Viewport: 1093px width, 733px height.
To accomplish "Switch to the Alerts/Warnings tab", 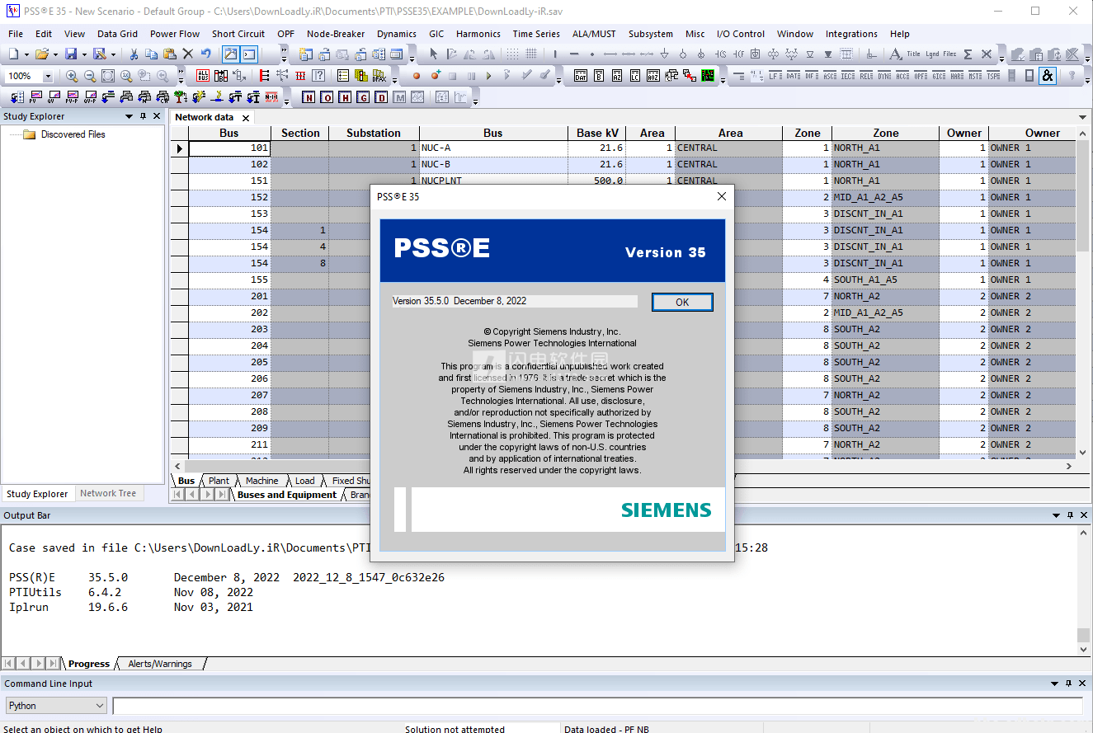I will 160,664.
